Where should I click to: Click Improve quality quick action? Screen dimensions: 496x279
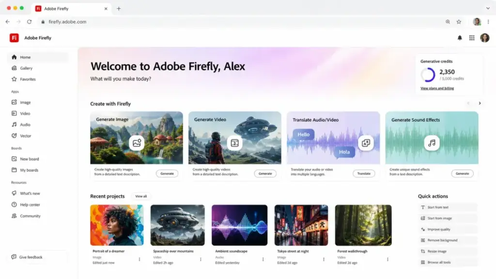(448, 229)
